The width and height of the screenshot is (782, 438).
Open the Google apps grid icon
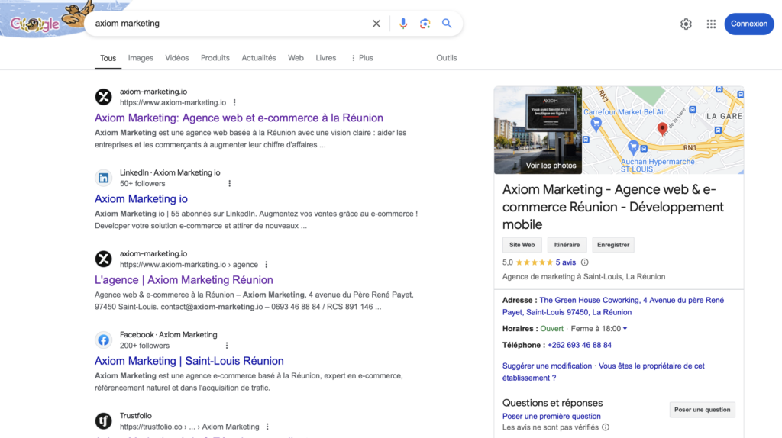click(x=711, y=24)
